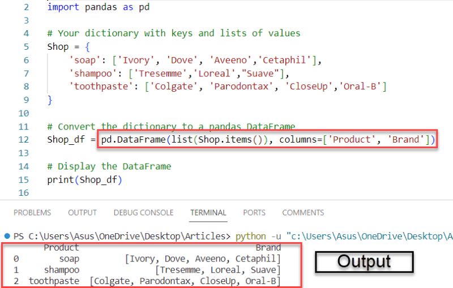Image resolution: width=453 pixels, height=288 pixels.
Task: Click the "Suave" string in shampoo list
Action: pyautogui.click(x=260, y=74)
